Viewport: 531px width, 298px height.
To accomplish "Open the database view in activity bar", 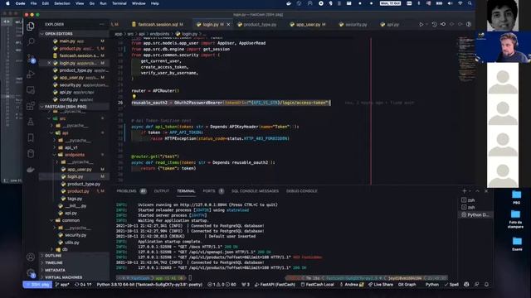I will (31, 153).
